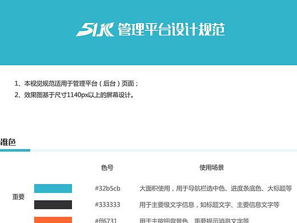
Task: Click the description starting 用于主按钮背景色
Action: point(194,221)
